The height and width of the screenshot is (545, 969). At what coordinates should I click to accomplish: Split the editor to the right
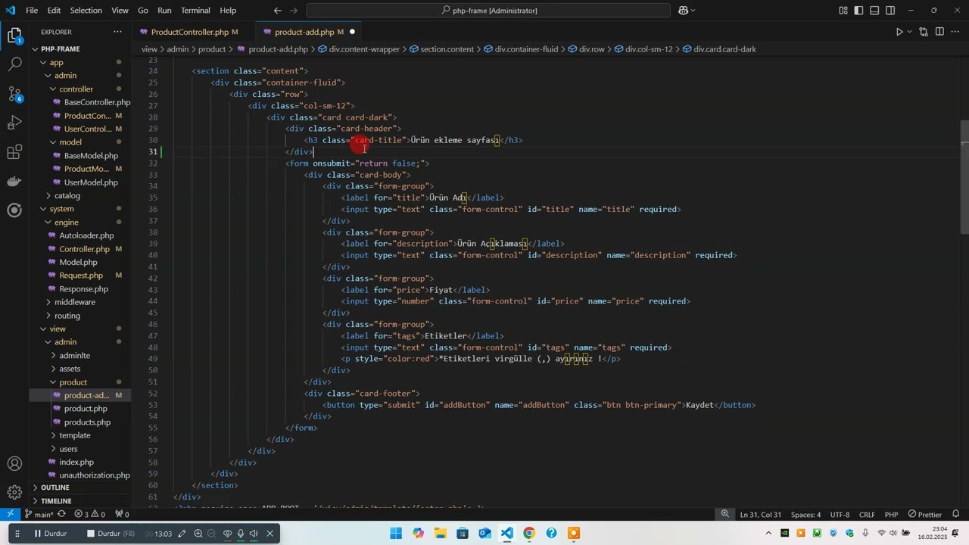(939, 32)
